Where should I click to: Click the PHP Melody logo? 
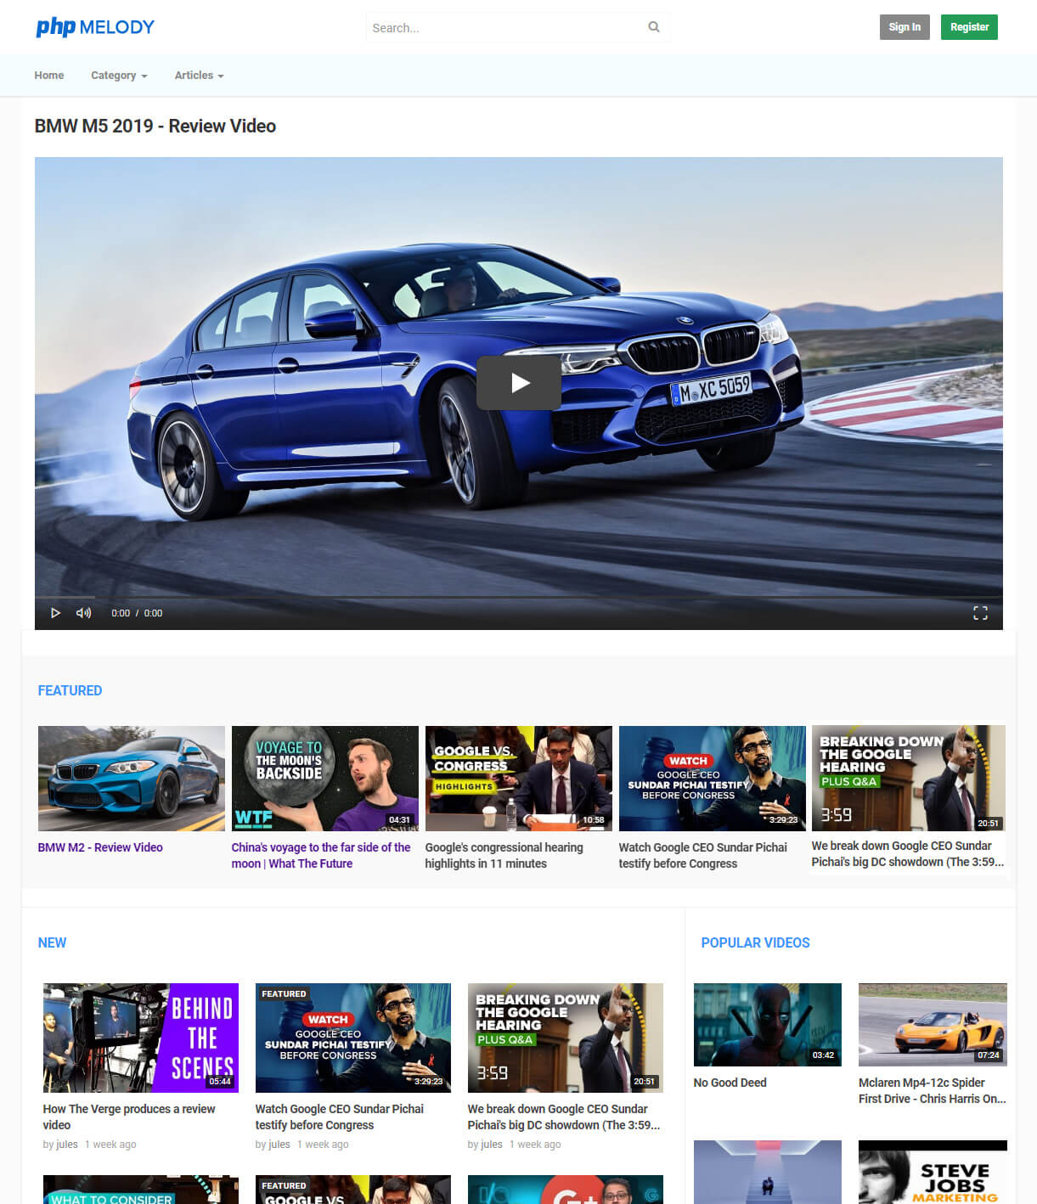(95, 27)
